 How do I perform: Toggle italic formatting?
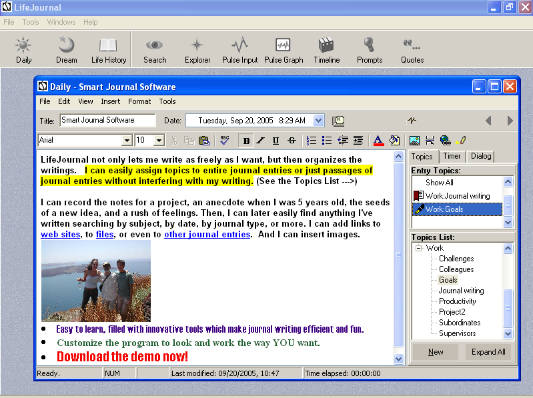pyautogui.click(x=261, y=140)
